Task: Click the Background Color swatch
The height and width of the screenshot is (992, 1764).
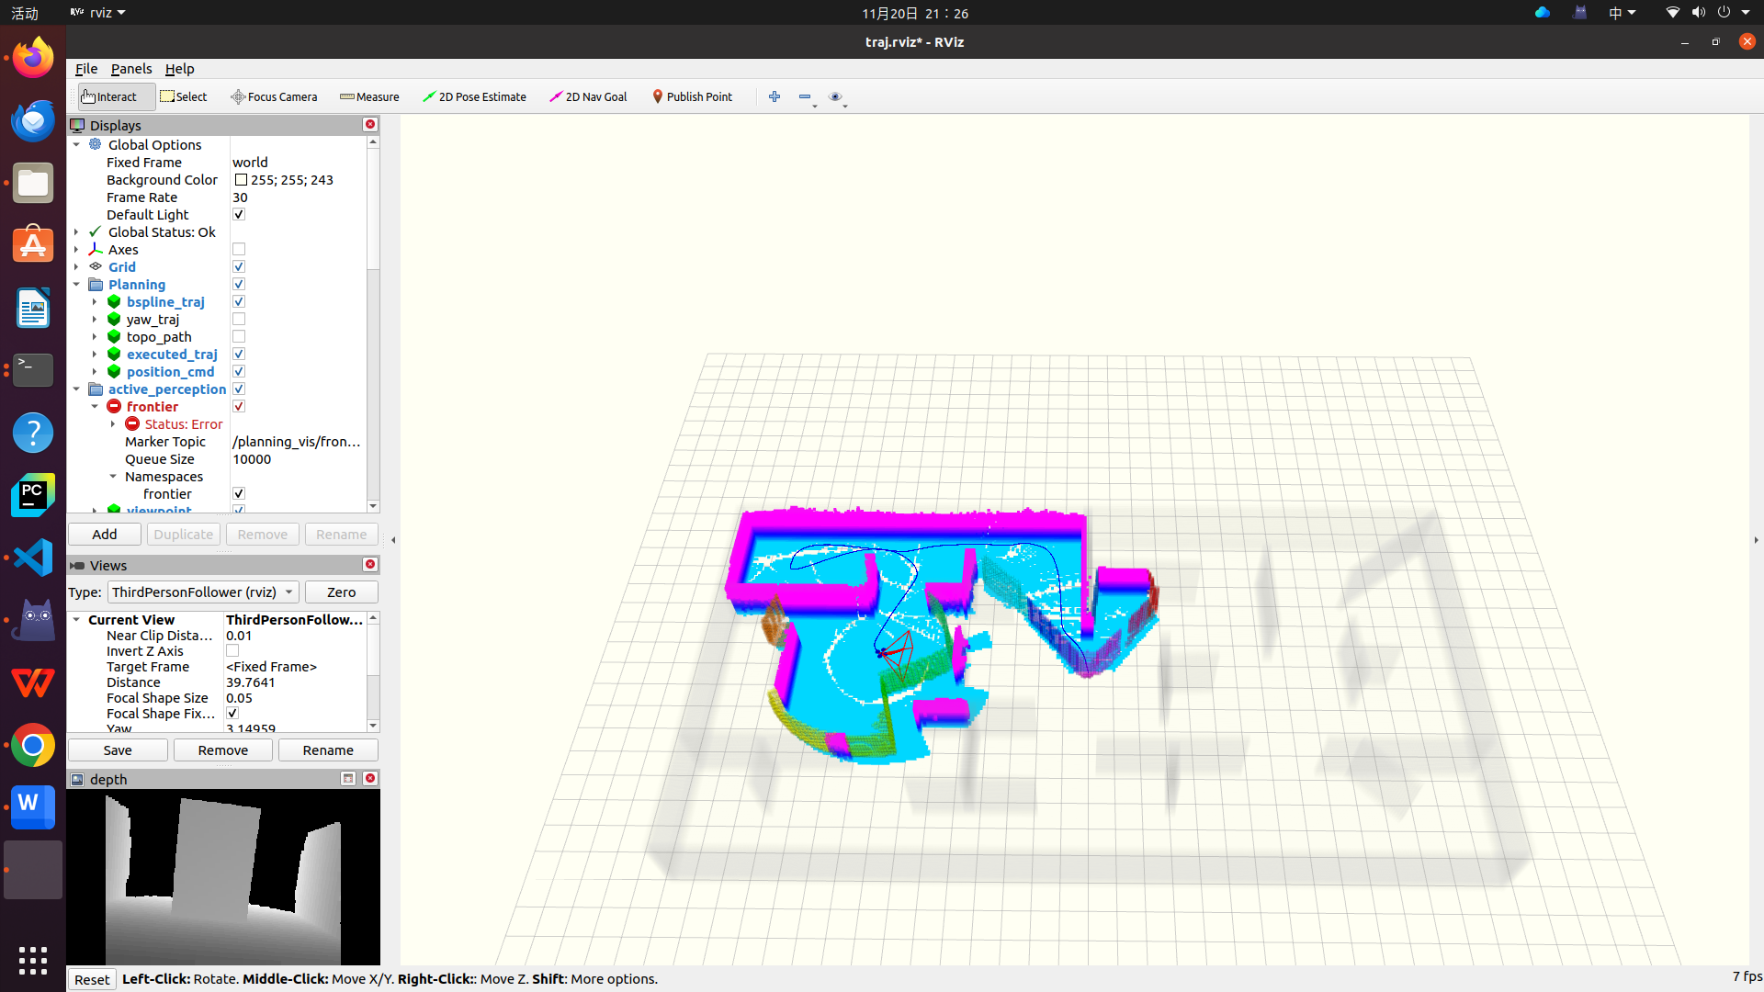Action: click(241, 180)
